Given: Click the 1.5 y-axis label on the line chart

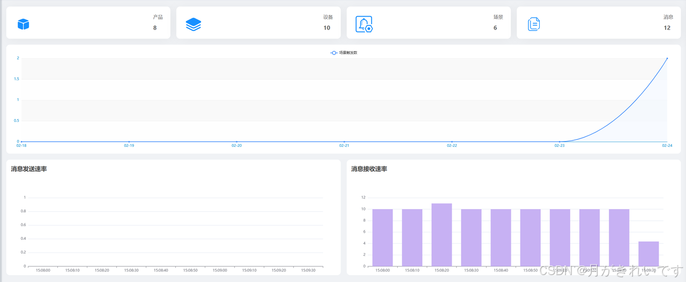Looking at the screenshot, I should tap(17, 79).
